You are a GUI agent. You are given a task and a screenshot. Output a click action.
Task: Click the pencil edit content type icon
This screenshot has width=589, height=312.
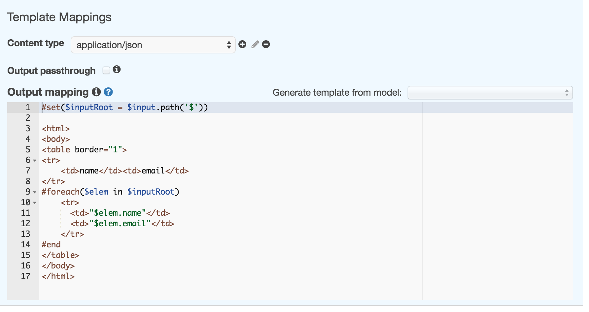(255, 45)
